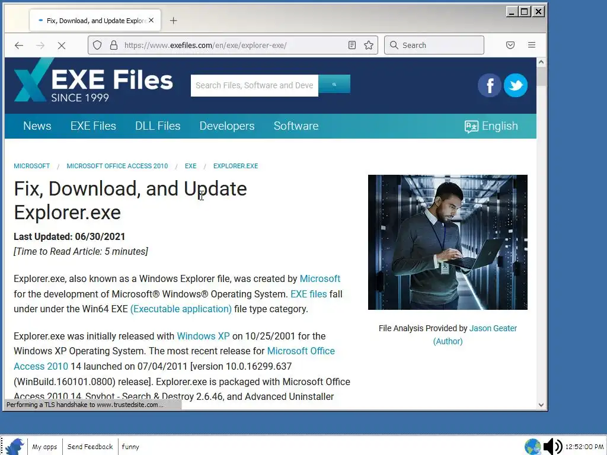607x455 pixels.
Task: Click the magnifier icon in browser search box
Action: (394, 45)
